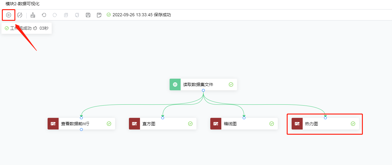Click the redo arrow in toolbar
The width and height of the screenshot is (392, 165).
point(55,15)
